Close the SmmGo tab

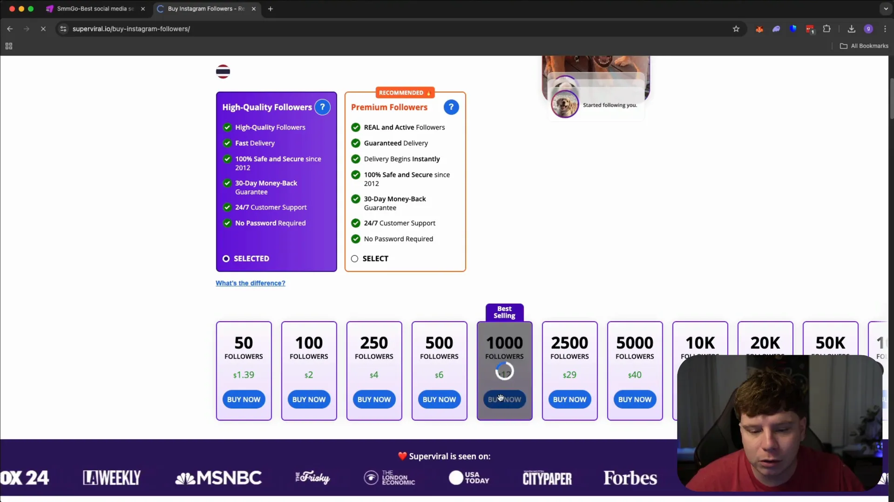(x=143, y=9)
